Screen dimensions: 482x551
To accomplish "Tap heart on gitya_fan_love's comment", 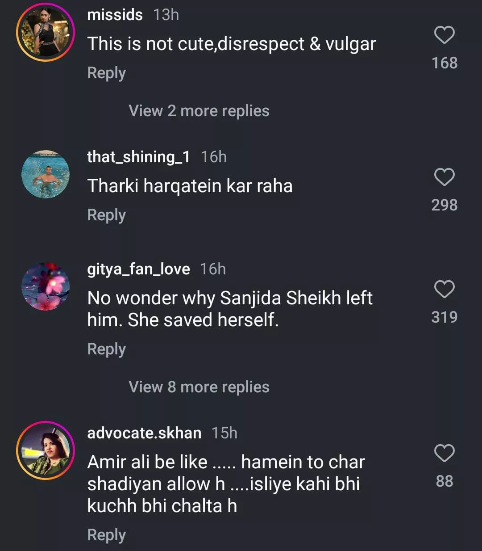I will click(444, 290).
